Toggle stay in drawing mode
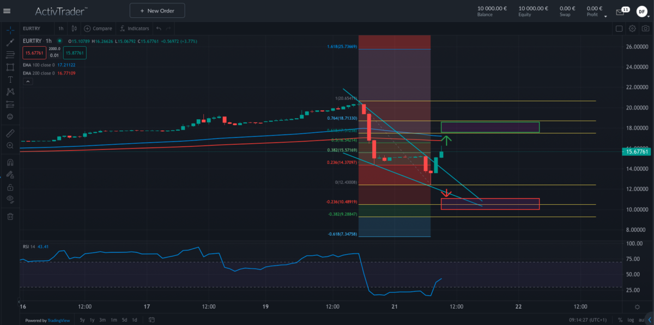Image resolution: width=654 pixels, height=325 pixels. point(10,175)
